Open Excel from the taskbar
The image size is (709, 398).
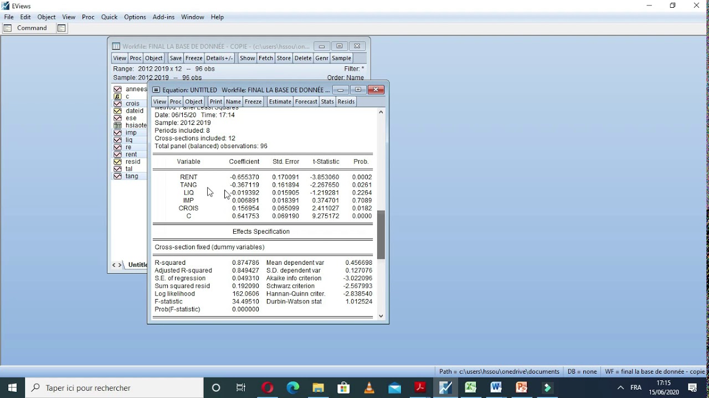coord(471,387)
